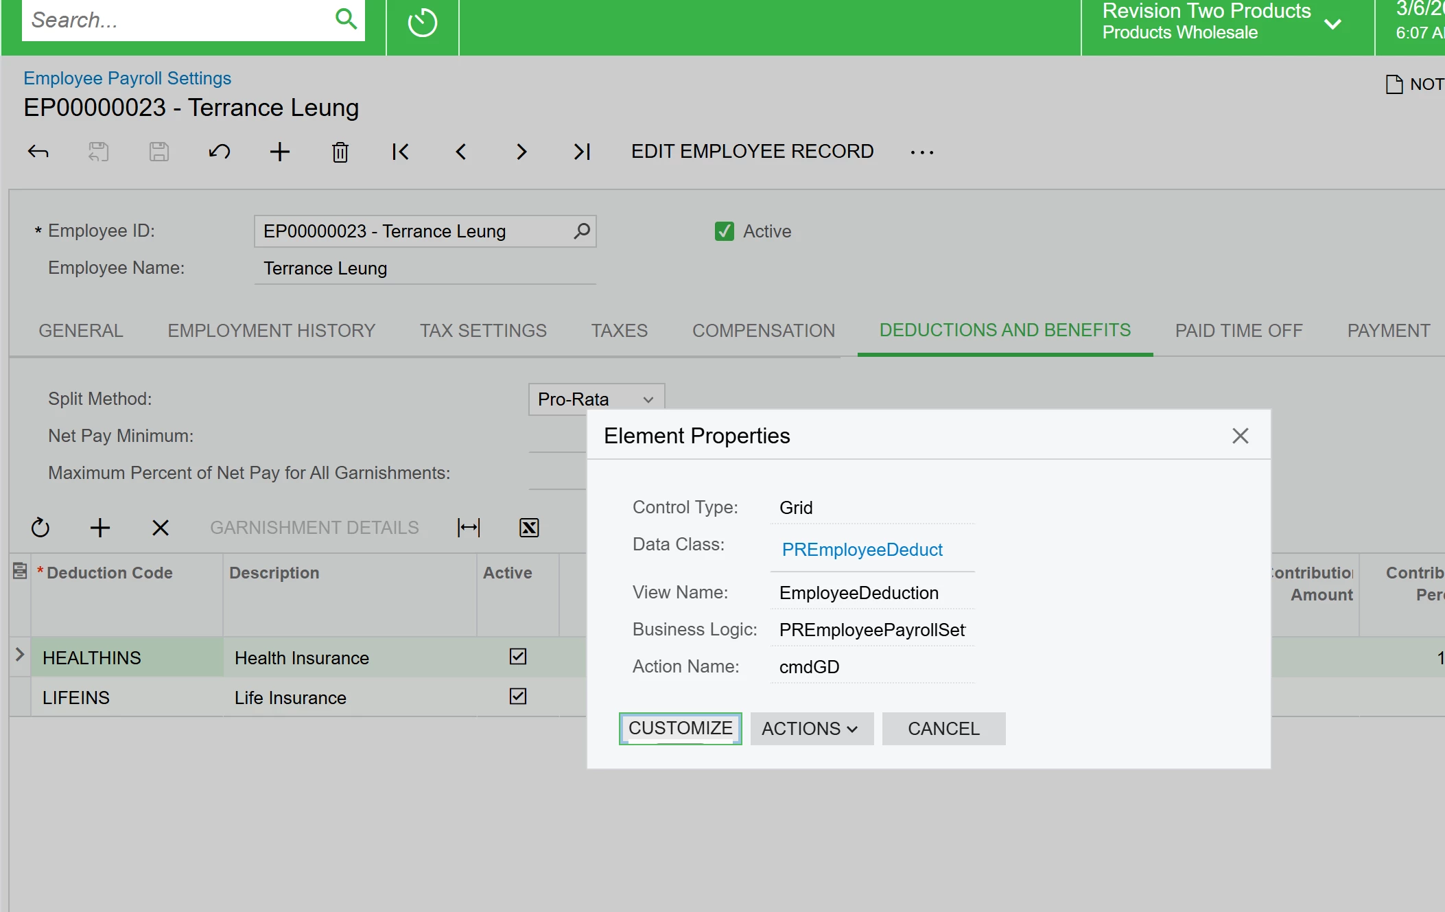Click the CUSTOMIZE button

coord(680,729)
